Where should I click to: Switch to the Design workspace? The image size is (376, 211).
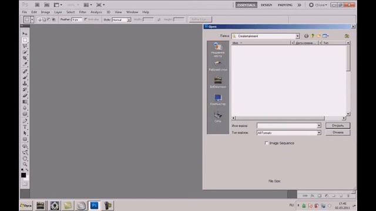click(x=266, y=5)
